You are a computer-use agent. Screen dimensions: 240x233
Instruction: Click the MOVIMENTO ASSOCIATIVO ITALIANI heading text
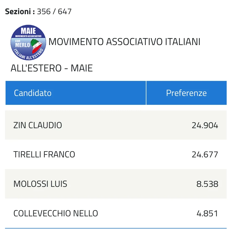pyautogui.click(x=124, y=42)
